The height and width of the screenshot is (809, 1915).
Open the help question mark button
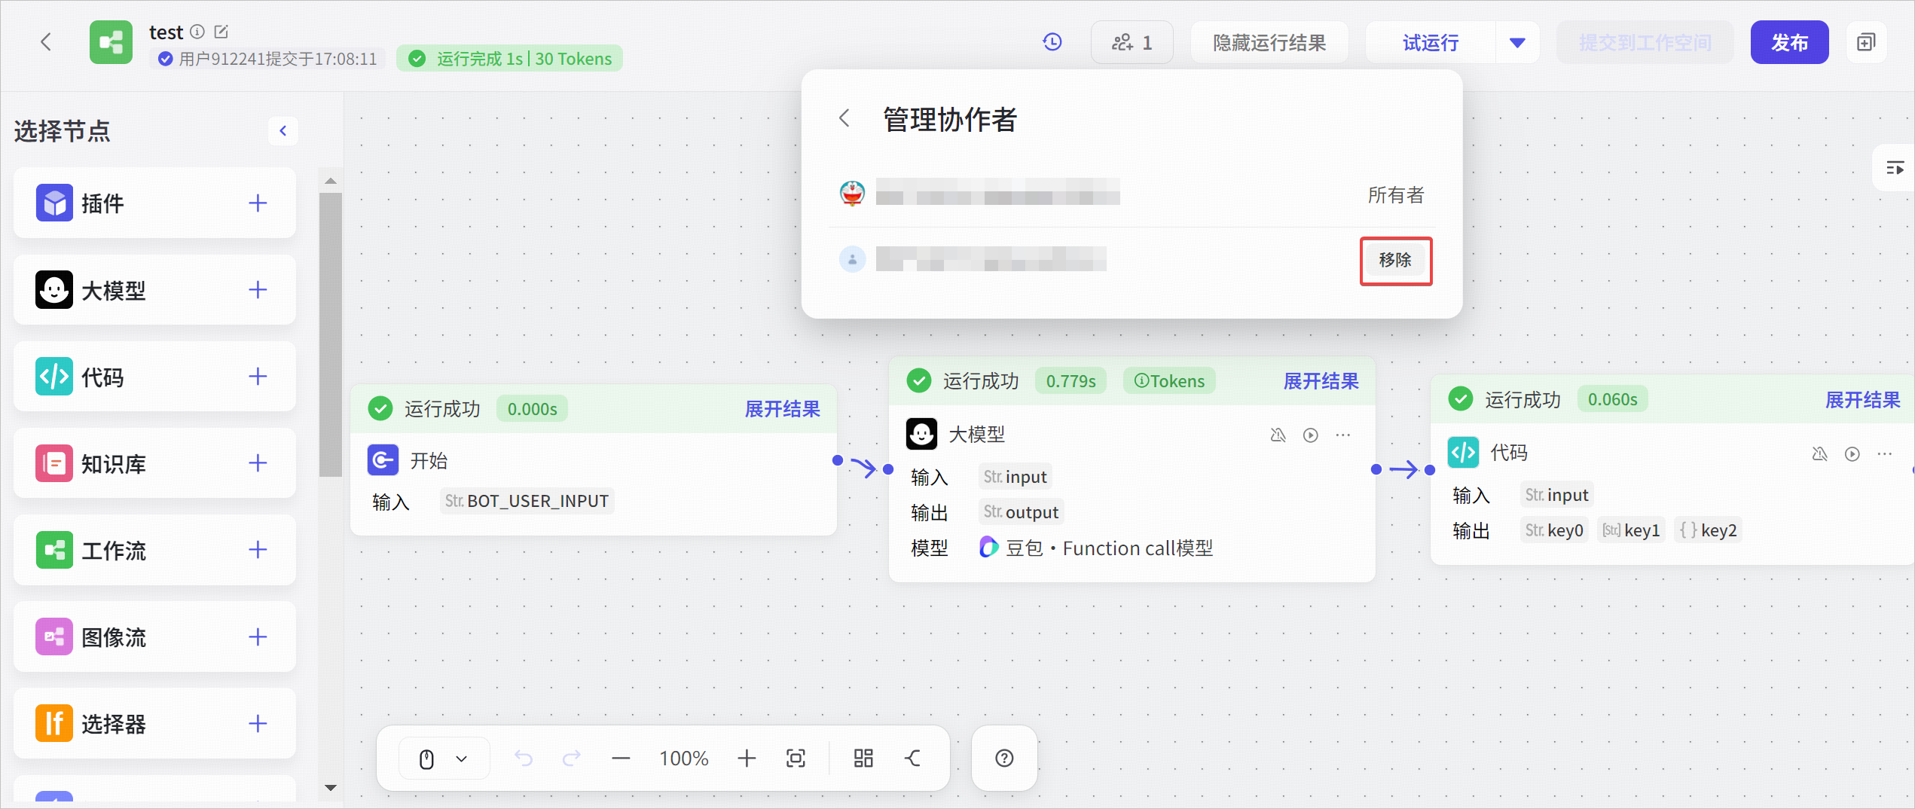pos(1004,758)
